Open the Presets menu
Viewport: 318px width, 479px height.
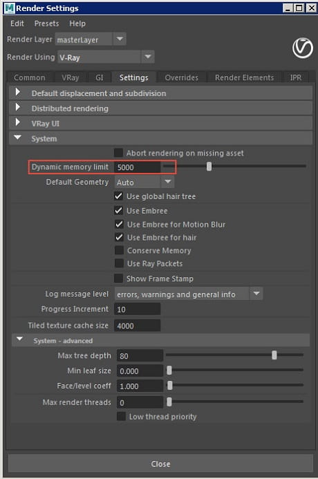pyautogui.click(x=47, y=24)
